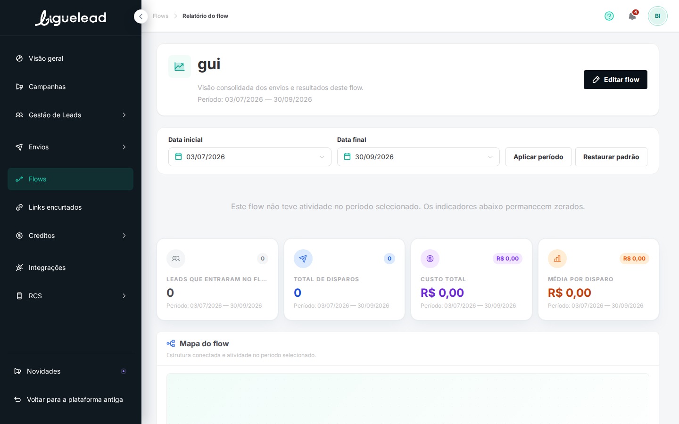
Task: Click the bar chart icon on Média card
Action: pos(557,259)
